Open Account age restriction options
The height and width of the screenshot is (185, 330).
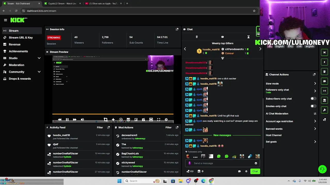291,121
